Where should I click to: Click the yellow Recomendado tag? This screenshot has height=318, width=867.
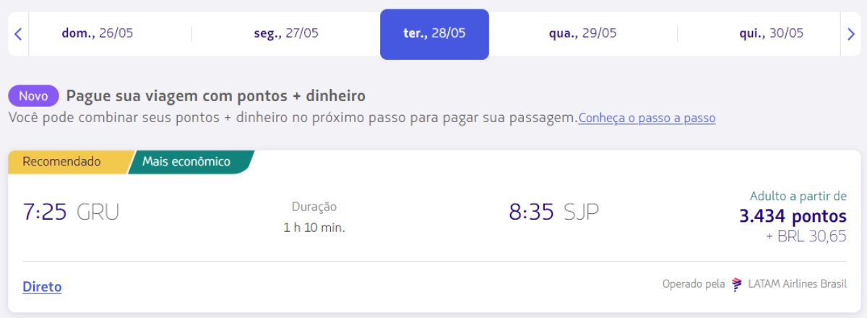[x=66, y=161]
